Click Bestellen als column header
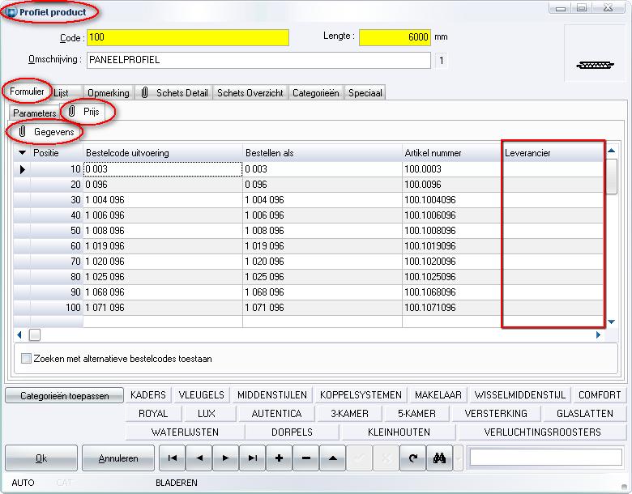Image resolution: width=632 pixels, height=494 pixels. (322, 153)
